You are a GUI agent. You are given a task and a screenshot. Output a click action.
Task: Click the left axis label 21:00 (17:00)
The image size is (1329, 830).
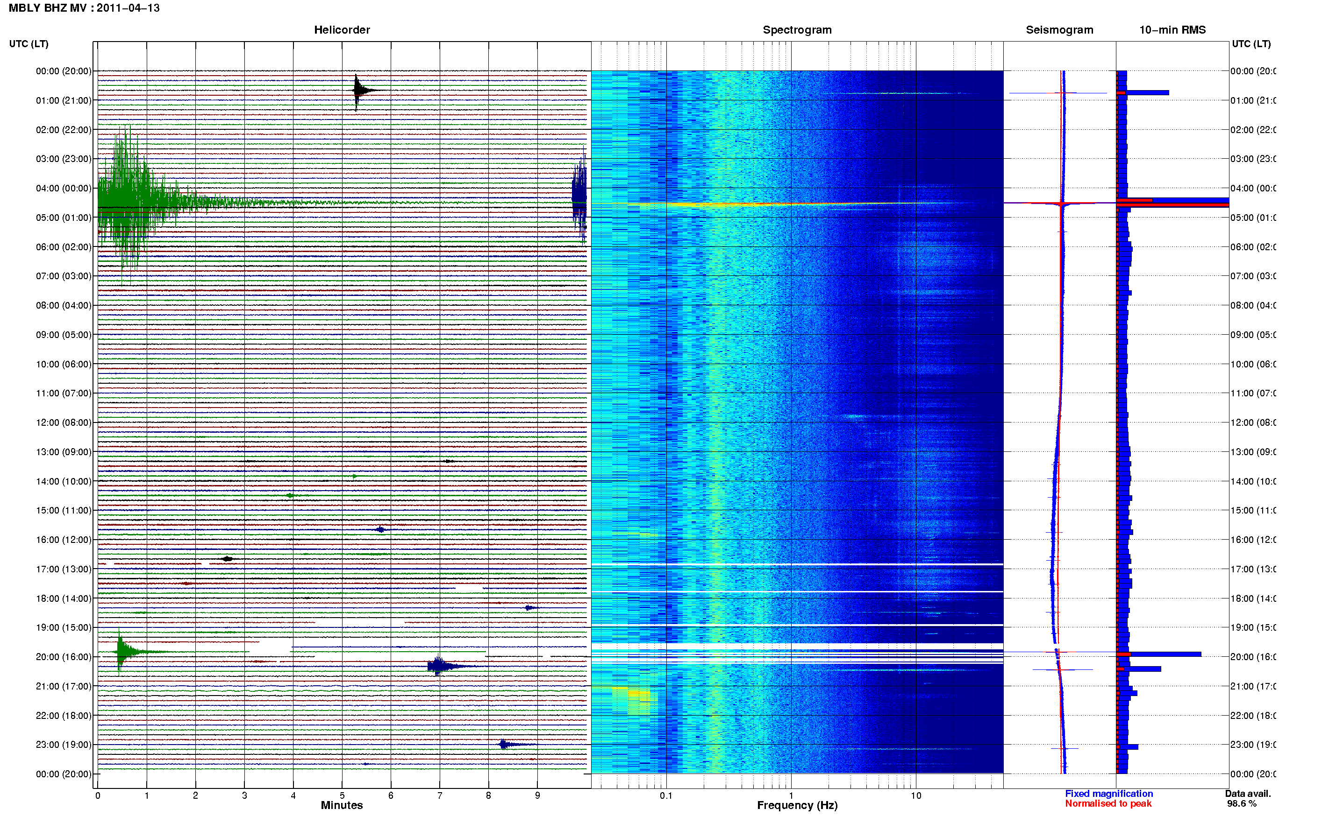point(63,687)
